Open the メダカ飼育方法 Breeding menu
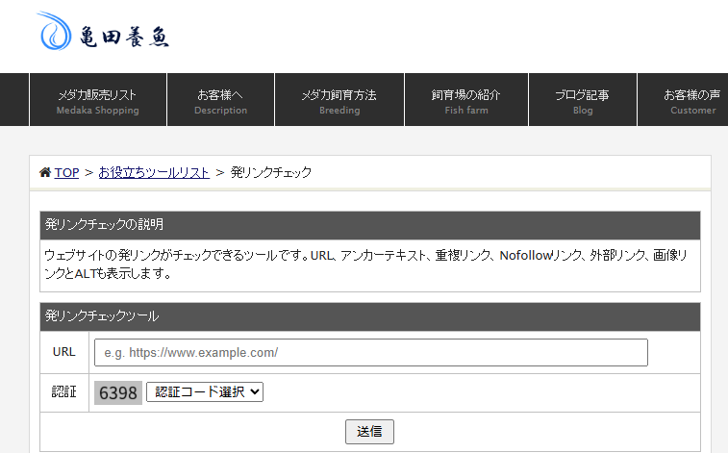The image size is (728, 453). (x=339, y=100)
